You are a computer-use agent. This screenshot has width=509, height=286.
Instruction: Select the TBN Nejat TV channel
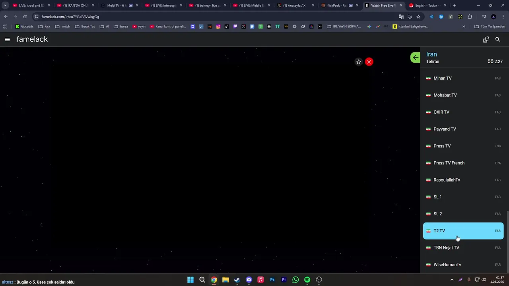463,248
